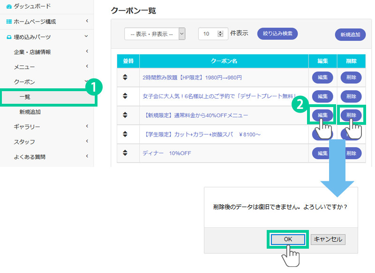Click the embedded parts box icon
The height and width of the screenshot is (273, 375).
[x=9, y=37]
